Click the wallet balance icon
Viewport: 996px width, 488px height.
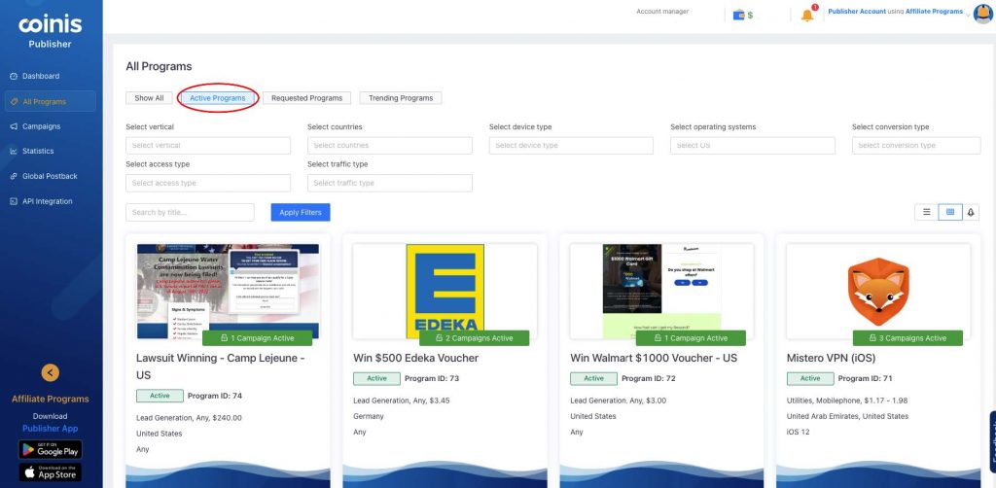(741, 15)
